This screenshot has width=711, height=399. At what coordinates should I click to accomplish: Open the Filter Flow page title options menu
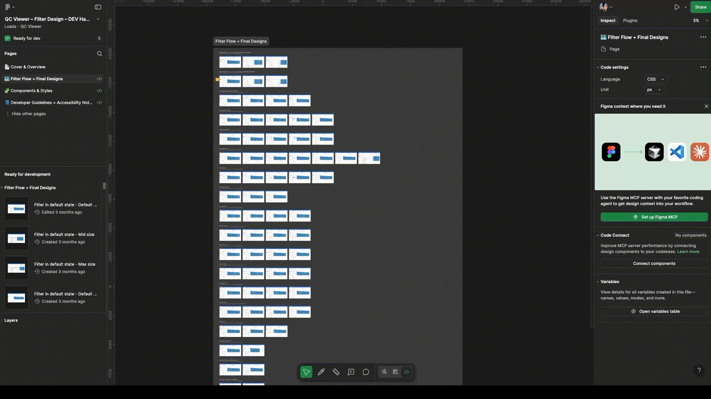coord(703,37)
